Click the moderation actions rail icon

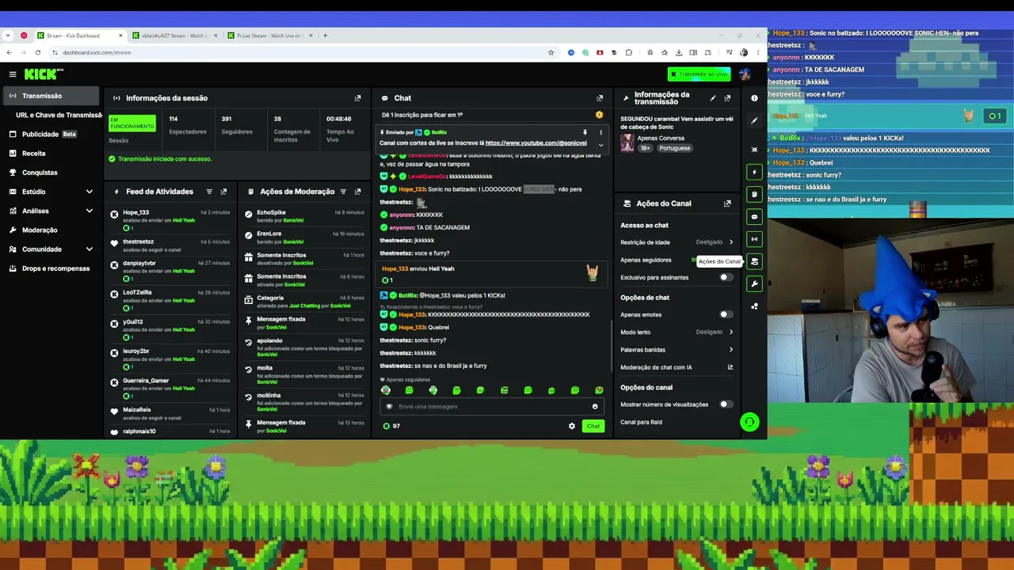click(754, 194)
